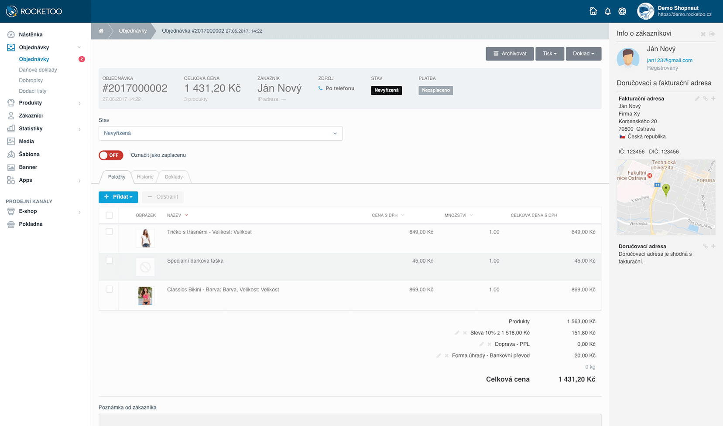
Task: Open the Classics Bikini product thumbnail
Action: pos(145,296)
